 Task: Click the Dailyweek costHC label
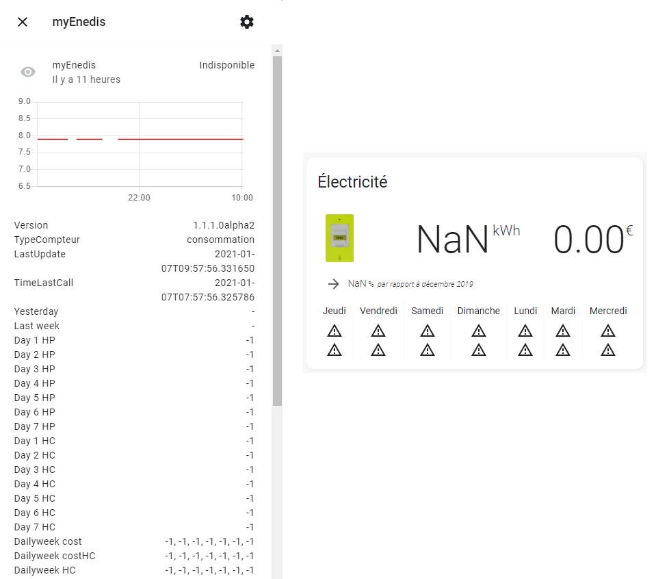(55, 556)
